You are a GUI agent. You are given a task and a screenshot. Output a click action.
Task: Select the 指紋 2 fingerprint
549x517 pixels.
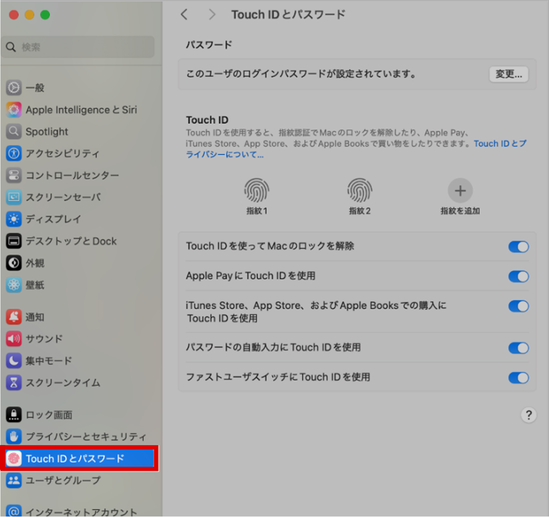[x=360, y=191]
